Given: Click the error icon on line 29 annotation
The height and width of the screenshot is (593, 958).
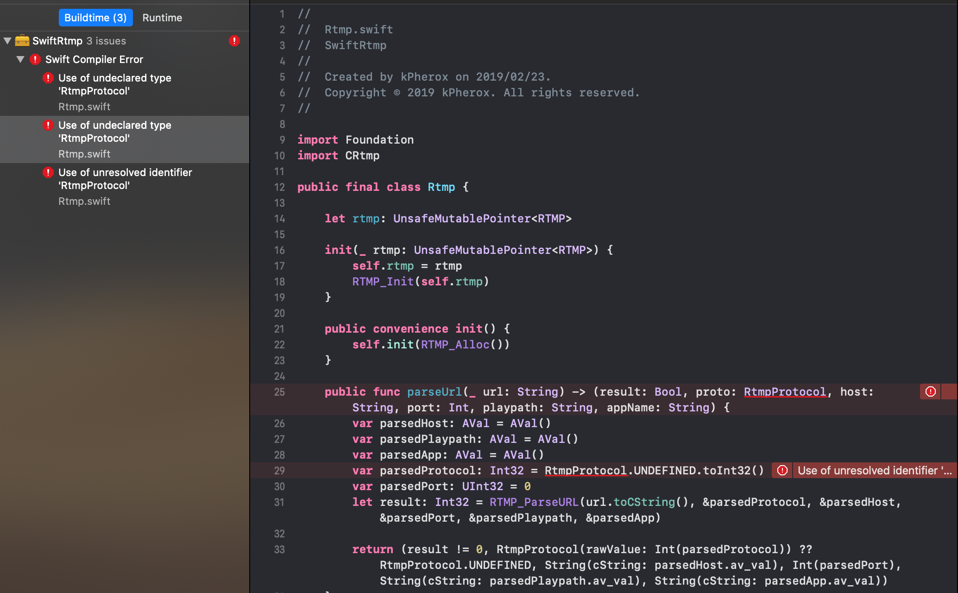Looking at the screenshot, I should point(782,470).
